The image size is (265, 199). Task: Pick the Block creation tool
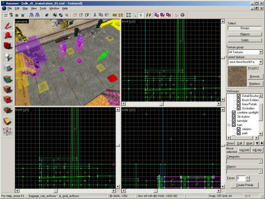pyautogui.click(x=7, y=68)
